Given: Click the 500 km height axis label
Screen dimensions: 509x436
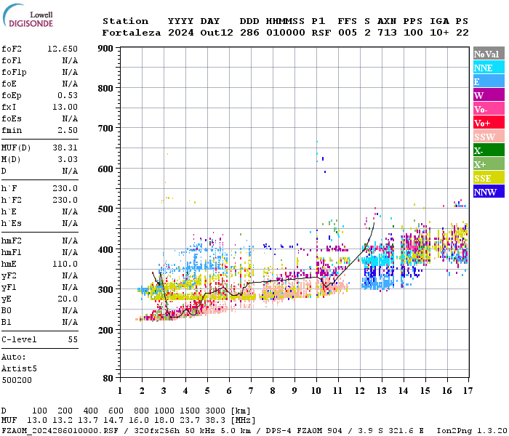Looking at the screenshot, I should point(105,209).
